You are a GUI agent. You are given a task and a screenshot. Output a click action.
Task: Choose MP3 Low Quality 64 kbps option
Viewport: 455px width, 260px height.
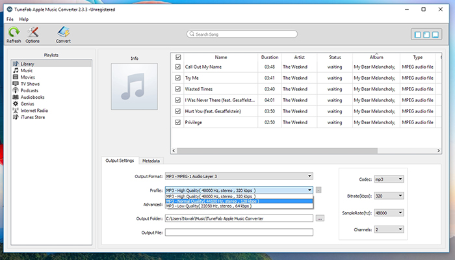click(x=239, y=206)
